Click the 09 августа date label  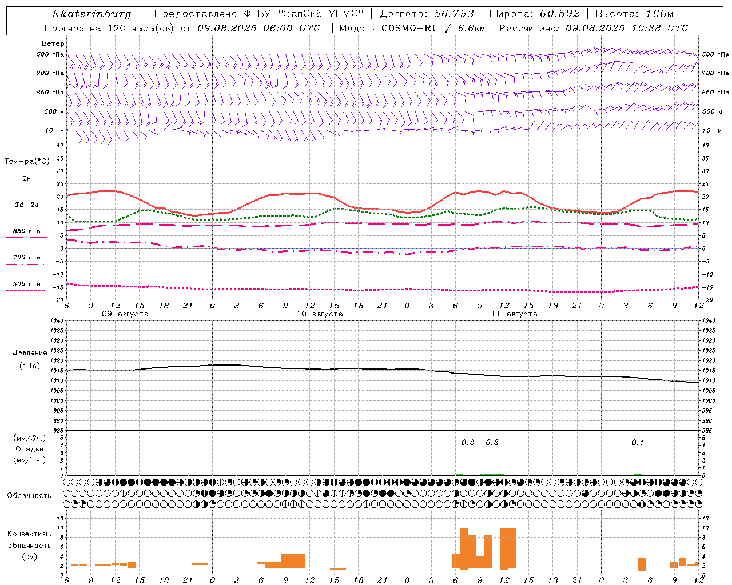tap(125, 314)
